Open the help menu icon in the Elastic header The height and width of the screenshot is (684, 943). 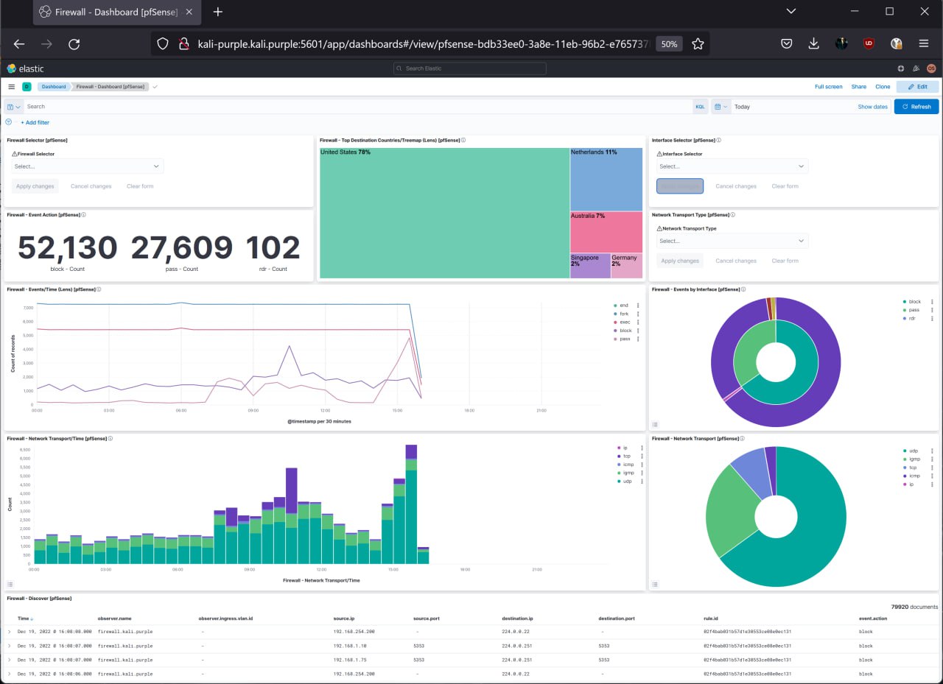(x=900, y=68)
